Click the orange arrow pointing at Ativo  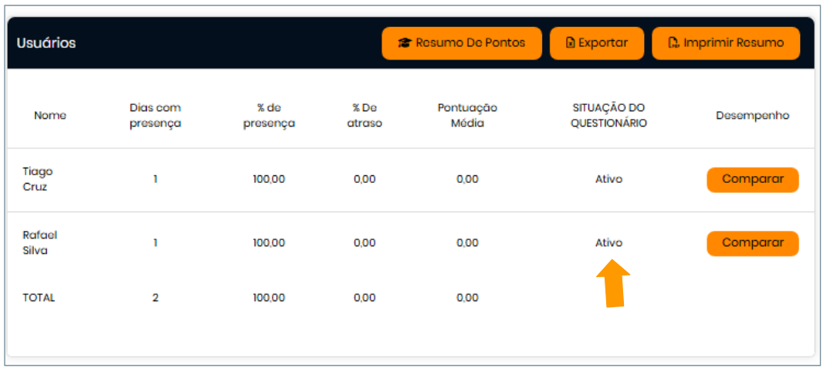coord(614,283)
